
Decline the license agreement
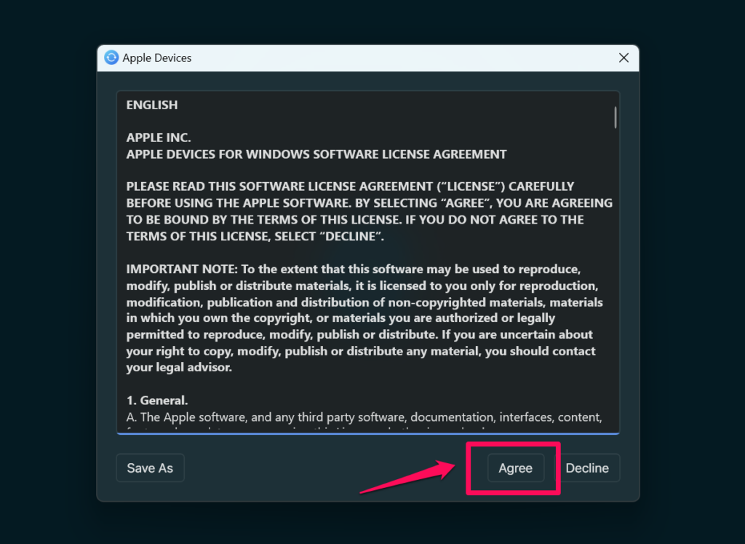pyautogui.click(x=587, y=468)
